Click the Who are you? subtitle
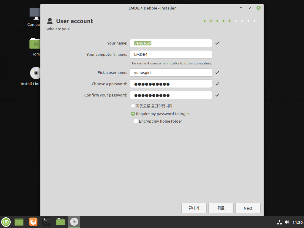The height and width of the screenshot is (228, 304). click(x=58, y=29)
